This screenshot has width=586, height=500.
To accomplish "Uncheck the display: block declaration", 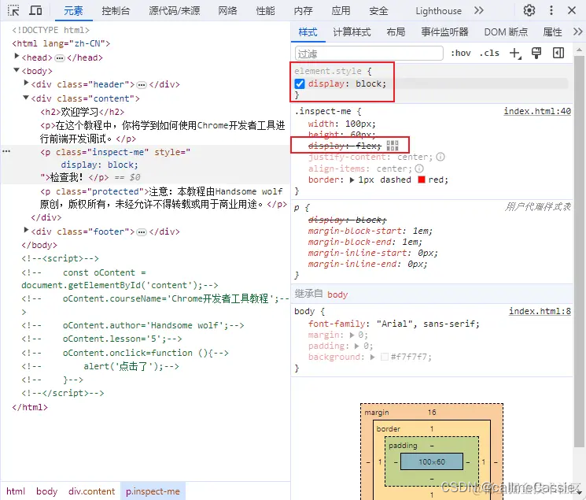I will tap(300, 83).
